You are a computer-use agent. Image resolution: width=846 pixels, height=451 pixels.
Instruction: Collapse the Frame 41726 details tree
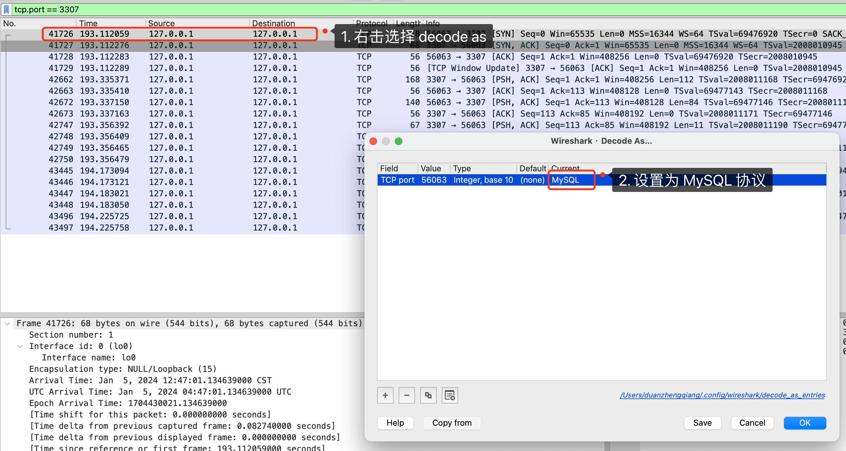(x=7, y=324)
